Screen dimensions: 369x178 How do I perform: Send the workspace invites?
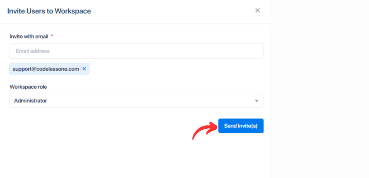coord(241,126)
